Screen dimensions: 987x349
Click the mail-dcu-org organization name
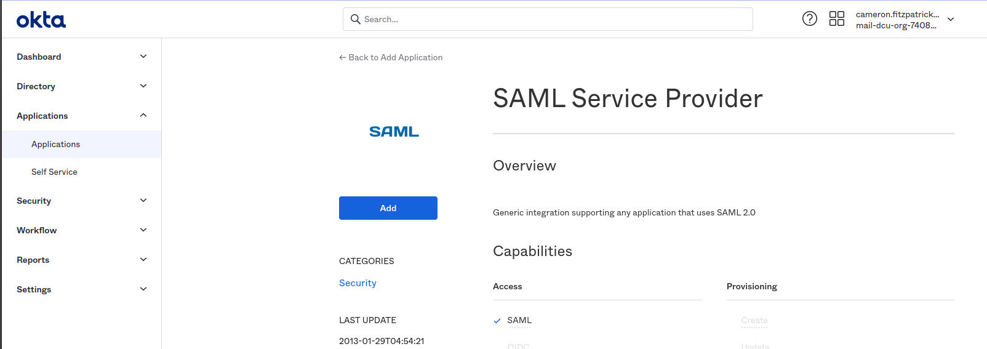[x=896, y=25]
